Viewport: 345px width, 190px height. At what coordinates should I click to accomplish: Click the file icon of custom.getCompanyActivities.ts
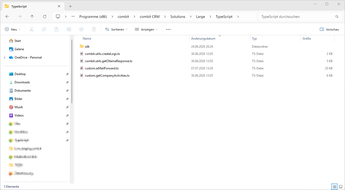82,76
